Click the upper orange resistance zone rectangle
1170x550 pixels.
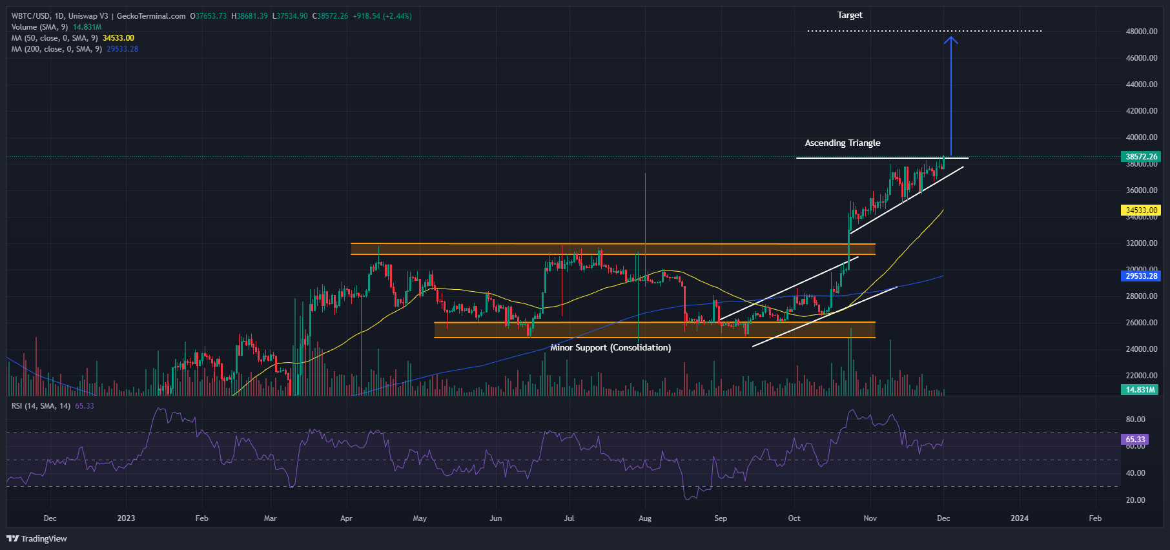click(x=613, y=249)
